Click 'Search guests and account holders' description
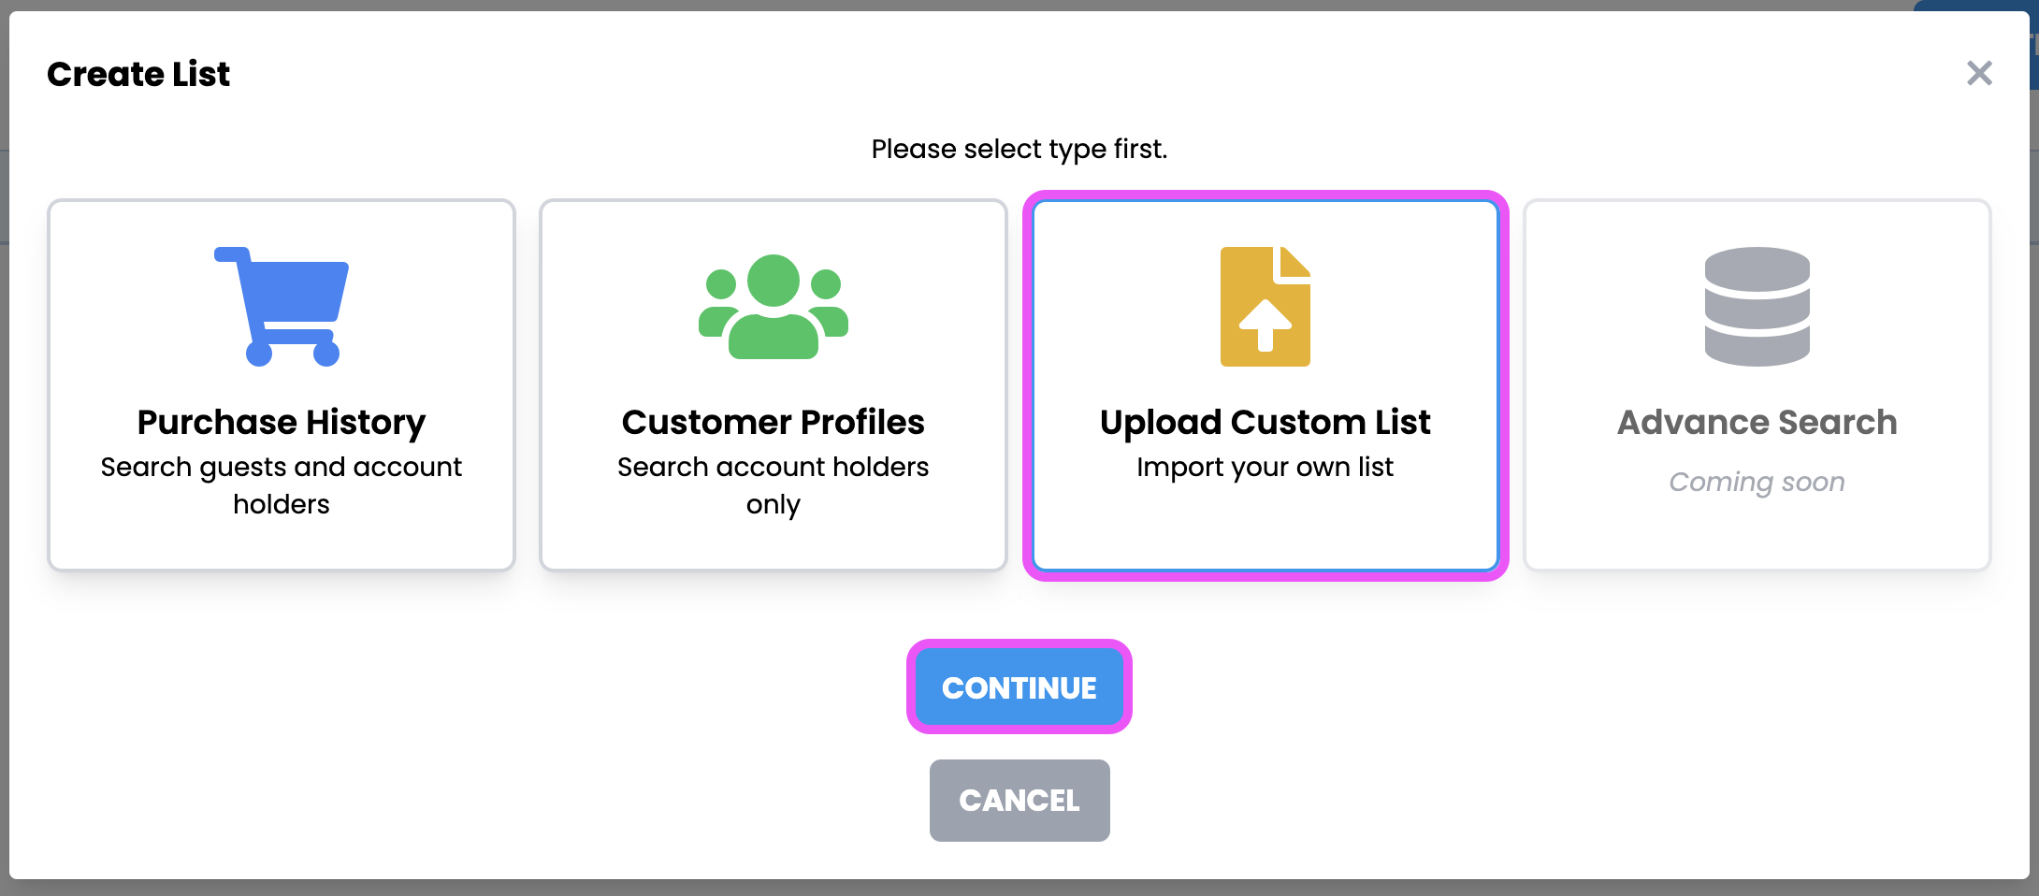Image resolution: width=2039 pixels, height=896 pixels. (x=282, y=484)
